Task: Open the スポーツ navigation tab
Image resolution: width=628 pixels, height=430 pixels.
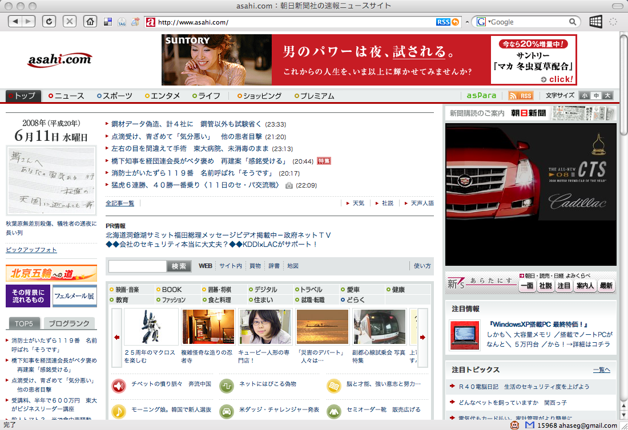Action: pyautogui.click(x=115, y=96)
